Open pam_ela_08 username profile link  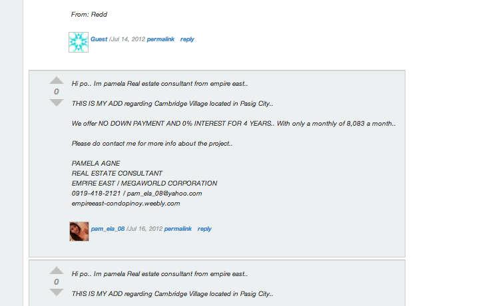click(108, 229)
